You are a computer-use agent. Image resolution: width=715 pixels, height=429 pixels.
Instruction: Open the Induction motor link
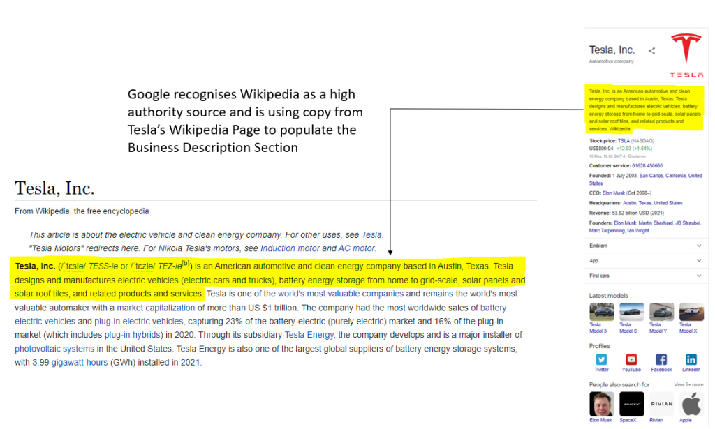point(290,248)
